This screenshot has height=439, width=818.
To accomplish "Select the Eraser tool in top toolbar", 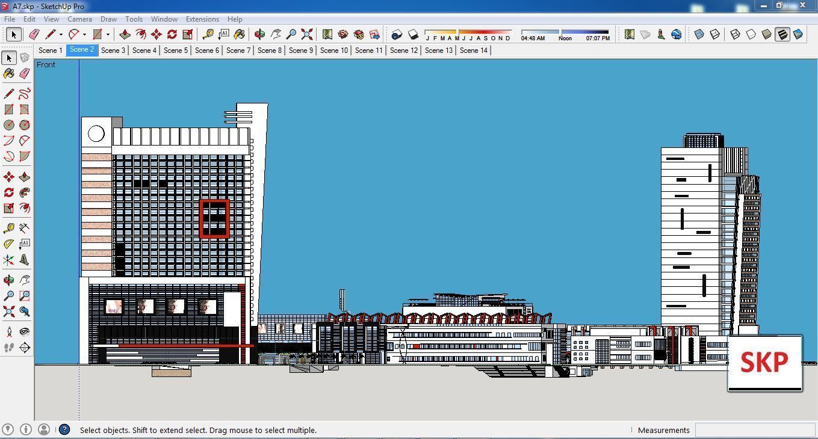I will coord(34,34).
